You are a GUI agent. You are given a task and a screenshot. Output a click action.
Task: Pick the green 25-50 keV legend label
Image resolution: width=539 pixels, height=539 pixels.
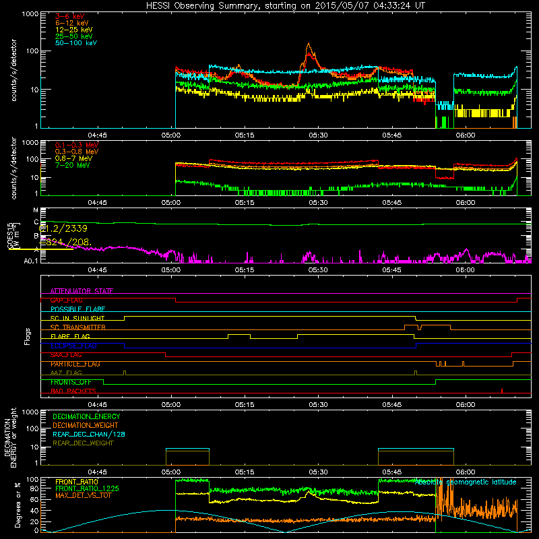pos(74,36)
